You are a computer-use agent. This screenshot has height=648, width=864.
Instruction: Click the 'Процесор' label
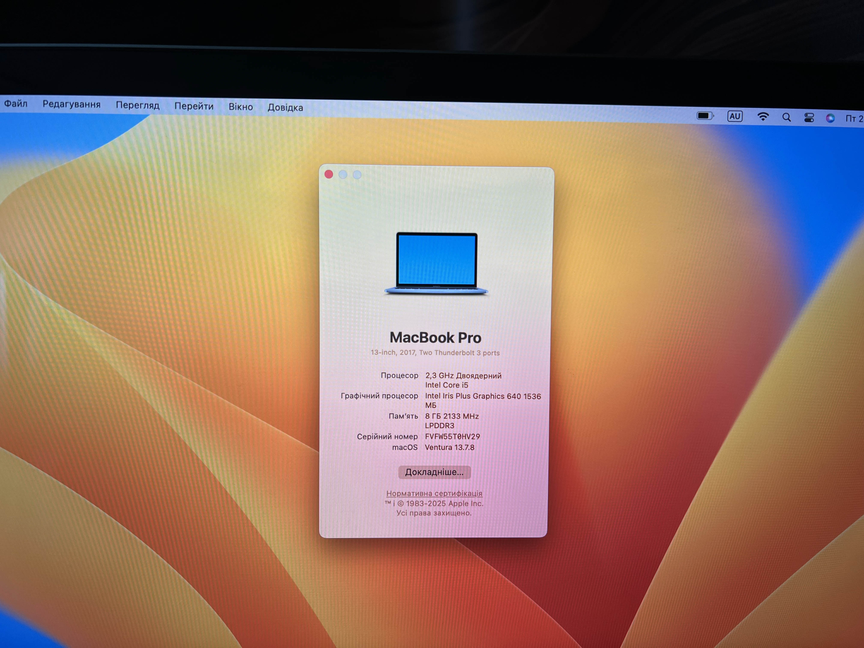point(399,375)
